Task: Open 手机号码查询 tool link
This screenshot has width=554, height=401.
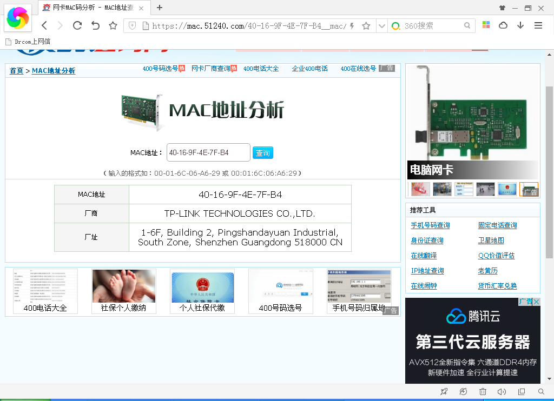Action: point(430,225)
